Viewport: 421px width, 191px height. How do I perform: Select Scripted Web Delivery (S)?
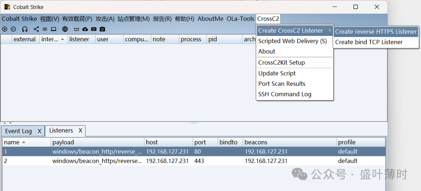(295, 41)
